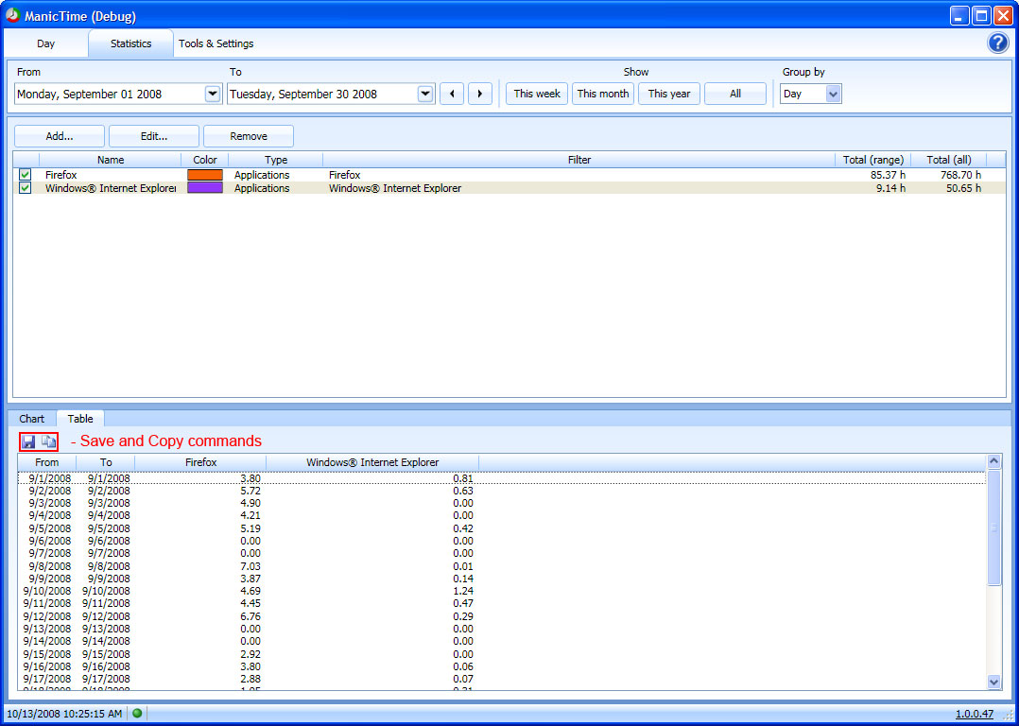Click the Internet Explorer 9.14 h value
1019x726 pixels.
(x=891, y=188)
